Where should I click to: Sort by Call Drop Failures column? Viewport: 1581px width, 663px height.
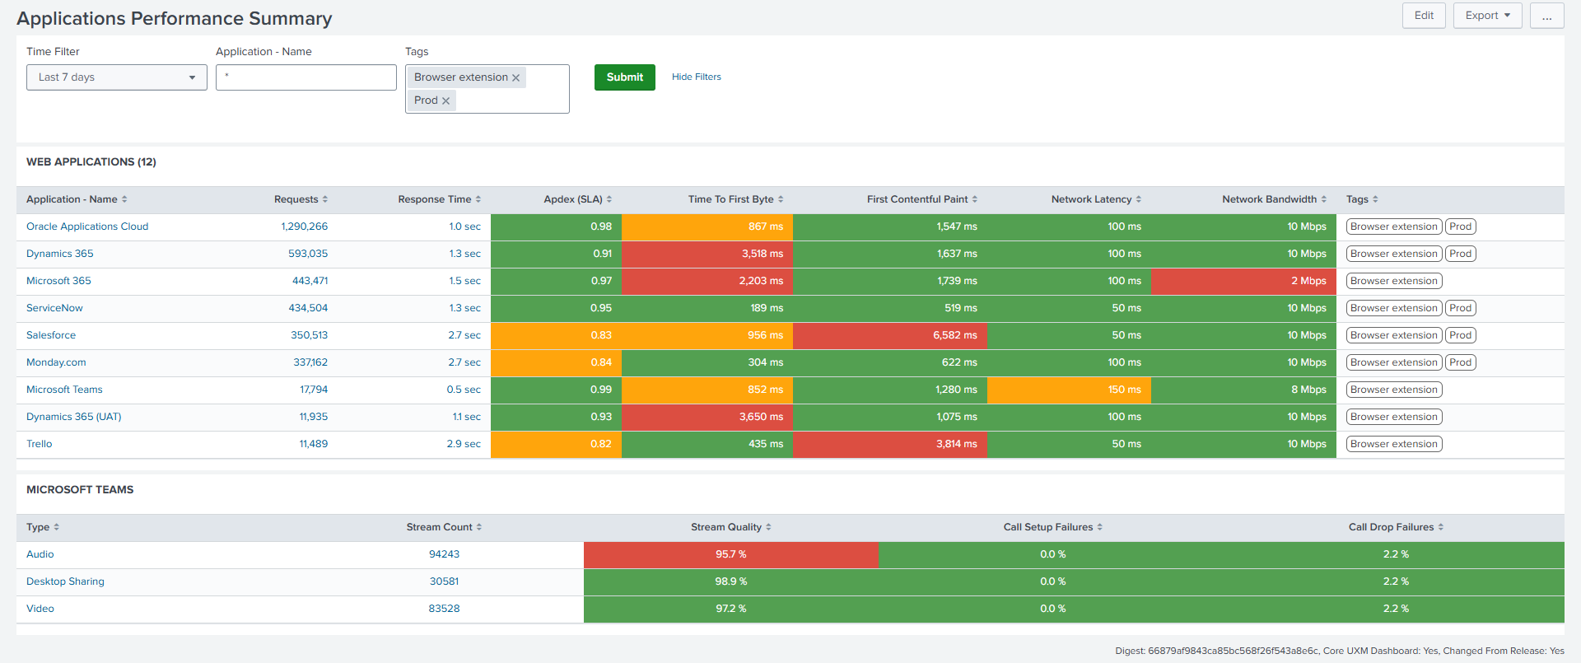point(1396,527)
